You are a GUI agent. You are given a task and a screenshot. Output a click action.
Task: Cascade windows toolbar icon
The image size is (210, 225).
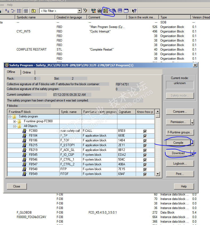click(114, 11)
